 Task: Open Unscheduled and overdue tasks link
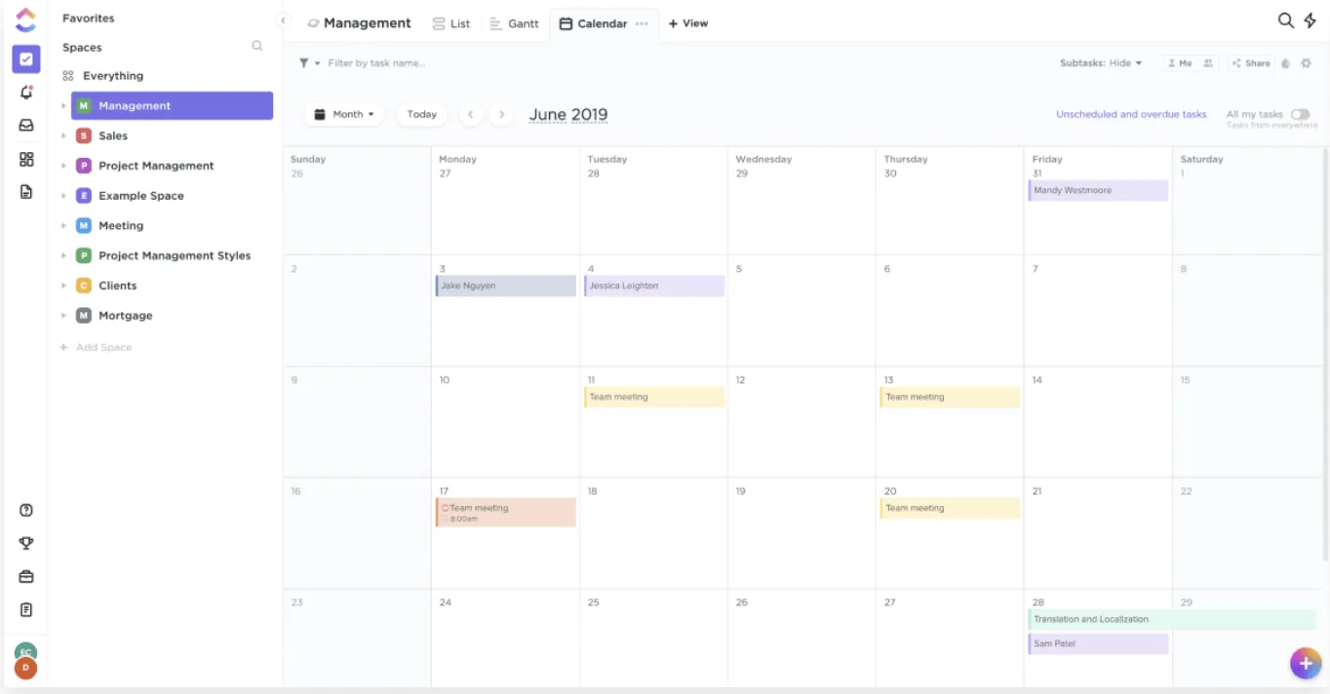pos(1131,114)
